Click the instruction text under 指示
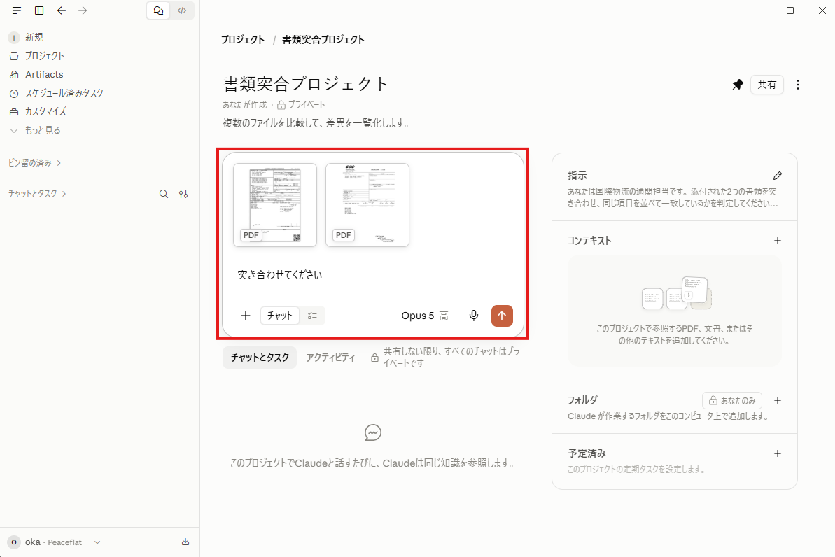 (x=673, y=197)
